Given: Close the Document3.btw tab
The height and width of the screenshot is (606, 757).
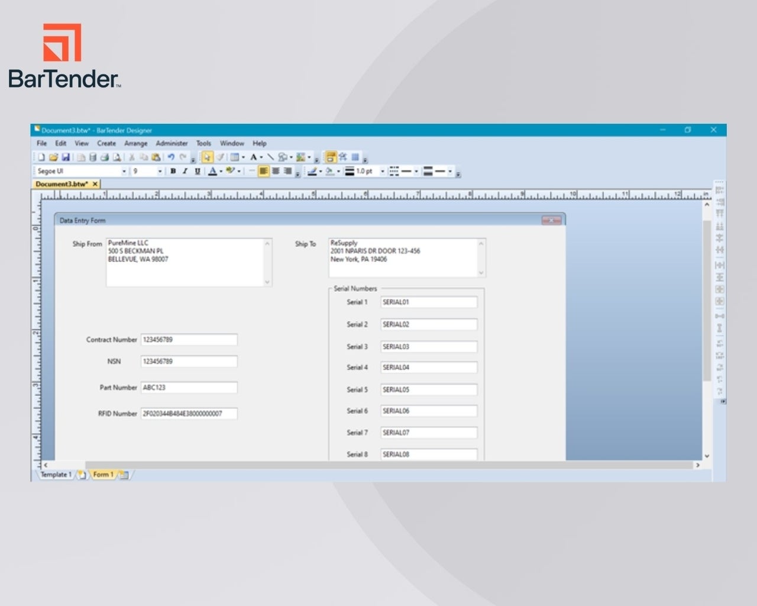Looking at the screenshot, I should click(95, 184).
